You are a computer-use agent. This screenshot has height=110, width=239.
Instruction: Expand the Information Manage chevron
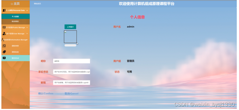(x=27, y=40)
